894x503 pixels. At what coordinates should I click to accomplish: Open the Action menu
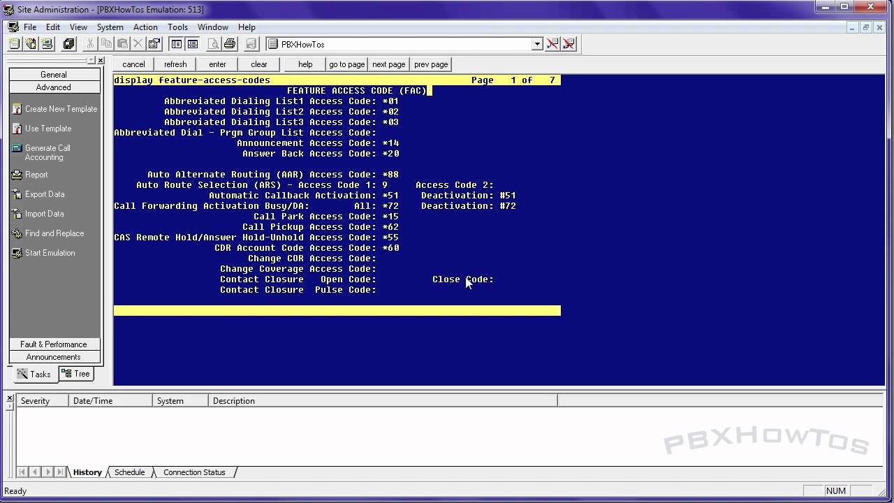[145, 27]
